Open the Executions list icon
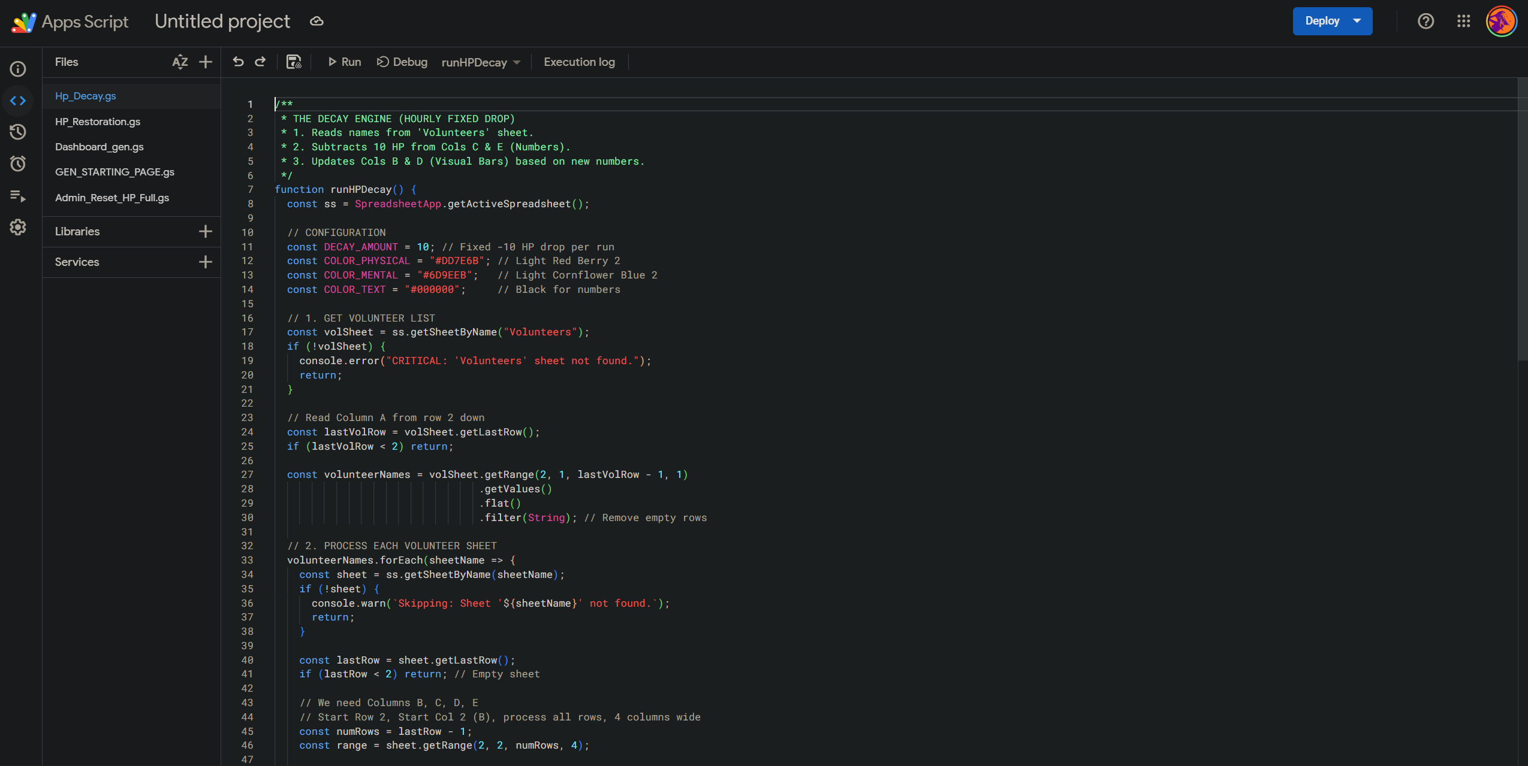This screenshot has width=1528, height=766. 18,196
